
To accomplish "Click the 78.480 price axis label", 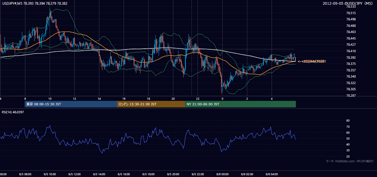I will pyautogui.click(x=351, y=26).
